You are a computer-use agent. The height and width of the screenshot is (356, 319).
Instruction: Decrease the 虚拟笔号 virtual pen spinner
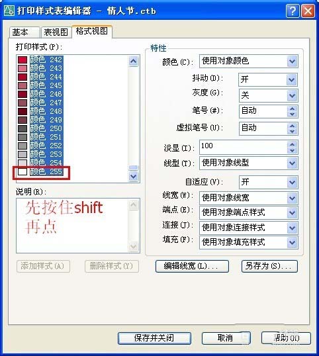(x=293, y=132)
